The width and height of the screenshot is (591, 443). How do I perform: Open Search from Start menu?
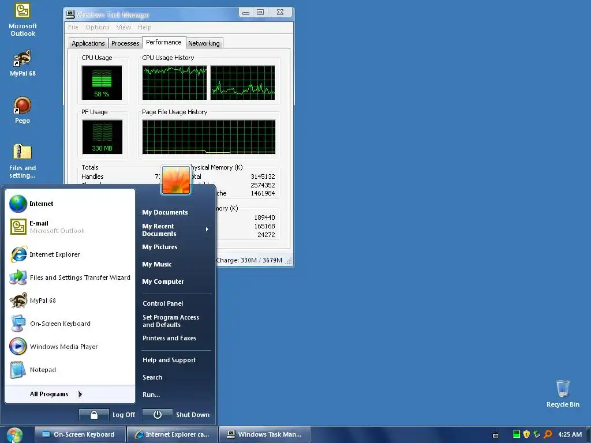(x=152, y=377)
